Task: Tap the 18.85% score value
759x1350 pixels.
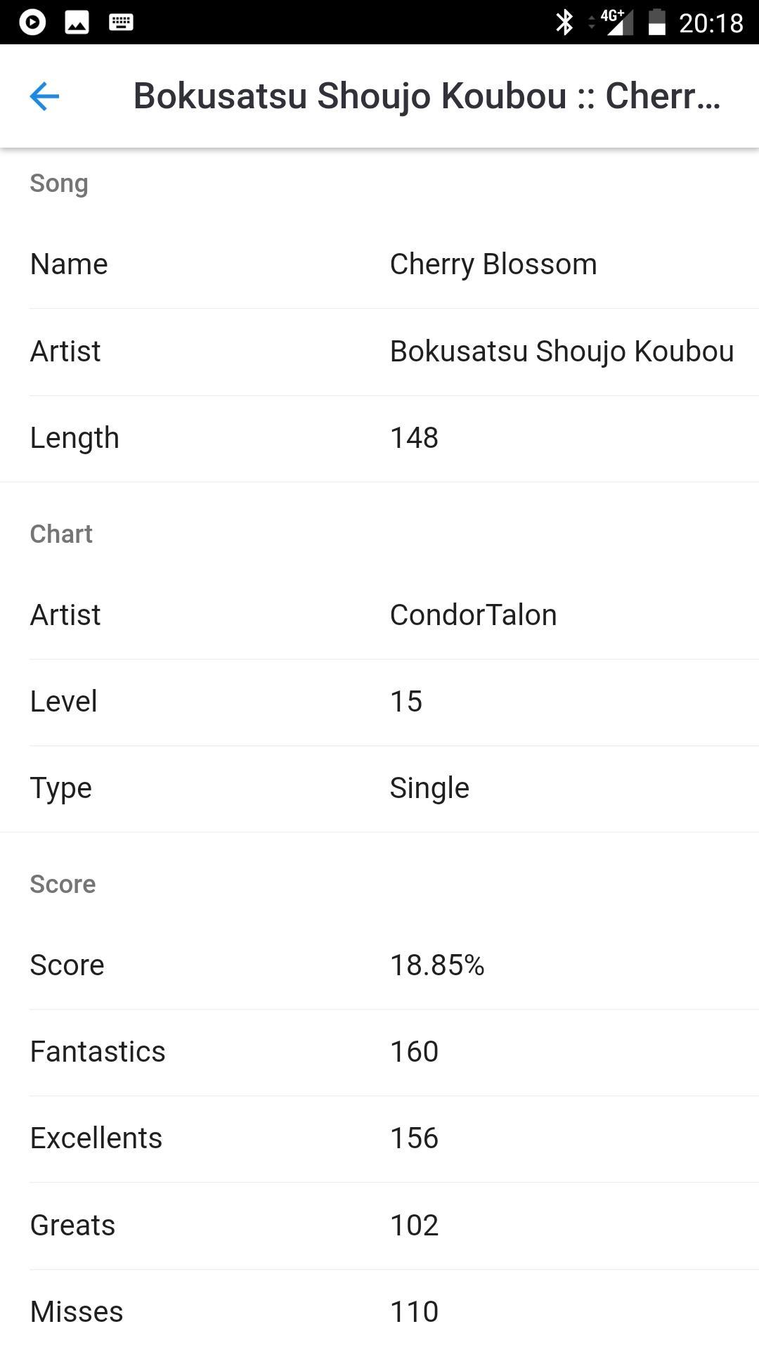Action: pyautogui.click(x=437, y=965)
